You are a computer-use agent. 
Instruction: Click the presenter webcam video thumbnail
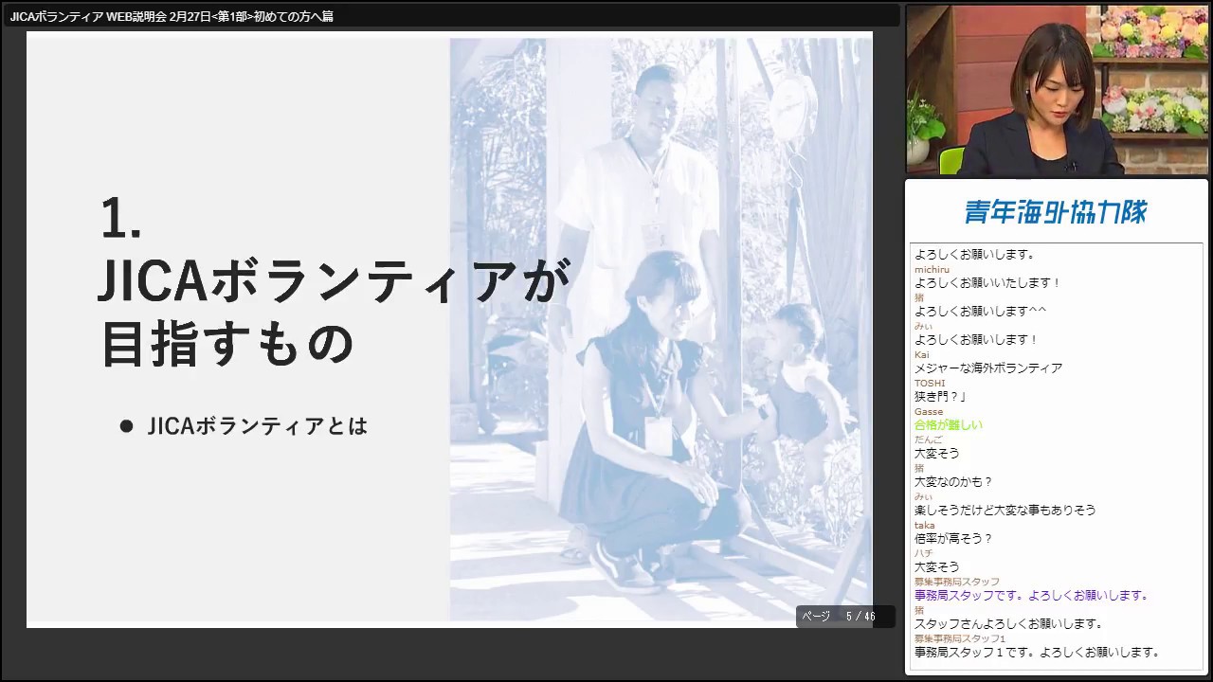(x=1058, y=90)
